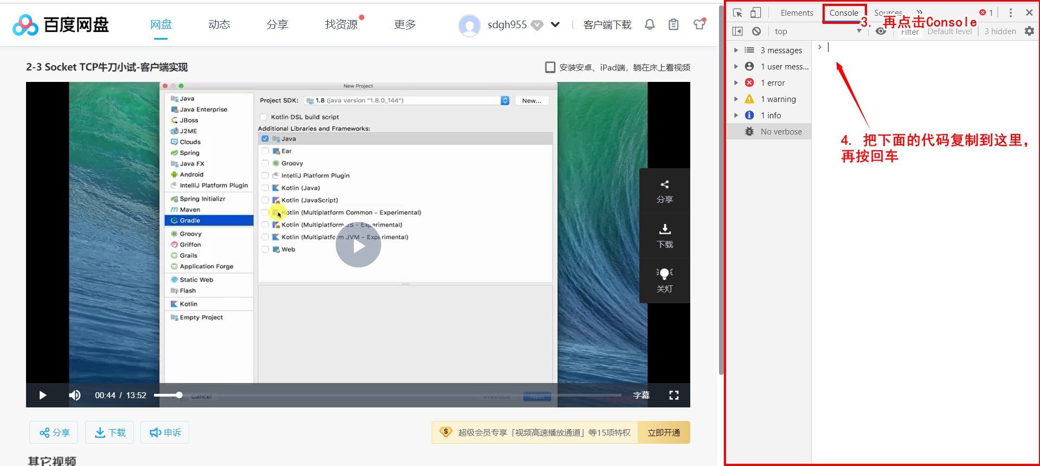Image resolution: width=1040 pixels, height=466 pixels.
Task: Toggle the device toolbar icon
Action: pyautogui.click(x=756, y=12)
